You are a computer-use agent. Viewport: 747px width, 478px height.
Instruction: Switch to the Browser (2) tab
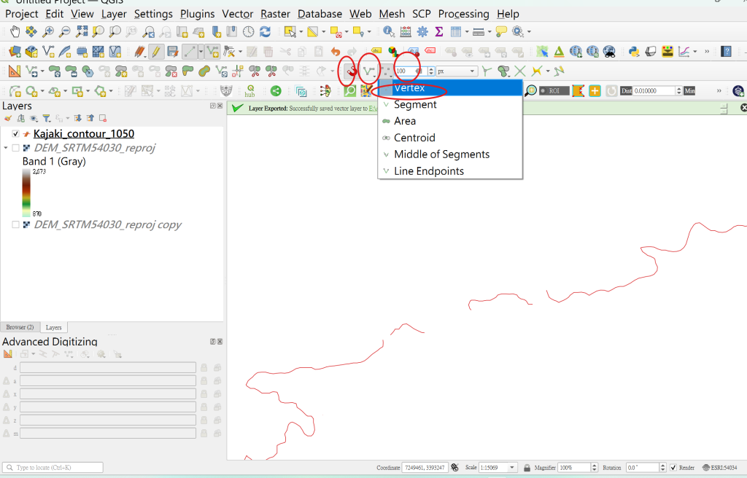[x=20, y=328]
